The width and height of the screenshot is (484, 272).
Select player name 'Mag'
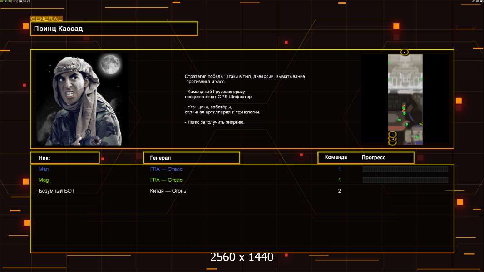click(x=44, y=180)
